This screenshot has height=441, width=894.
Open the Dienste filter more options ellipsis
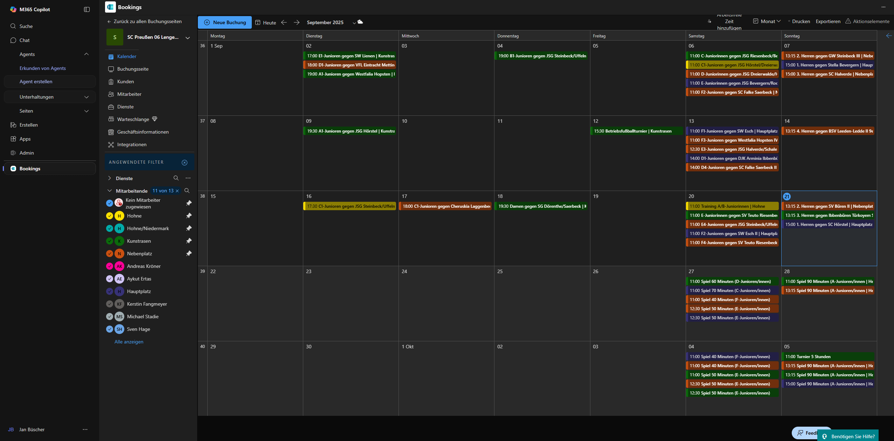pos(188,178)
